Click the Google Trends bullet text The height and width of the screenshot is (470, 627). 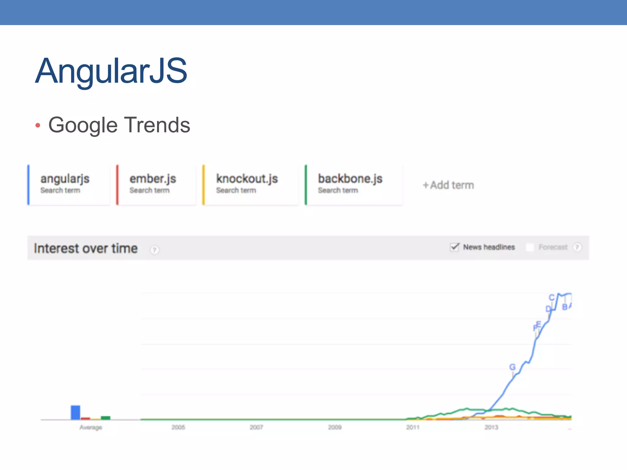(x=119, y=125)
